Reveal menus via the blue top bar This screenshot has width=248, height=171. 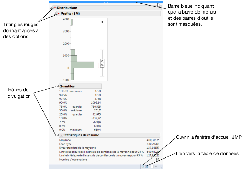pyautogui.click(x=106, y=2)
